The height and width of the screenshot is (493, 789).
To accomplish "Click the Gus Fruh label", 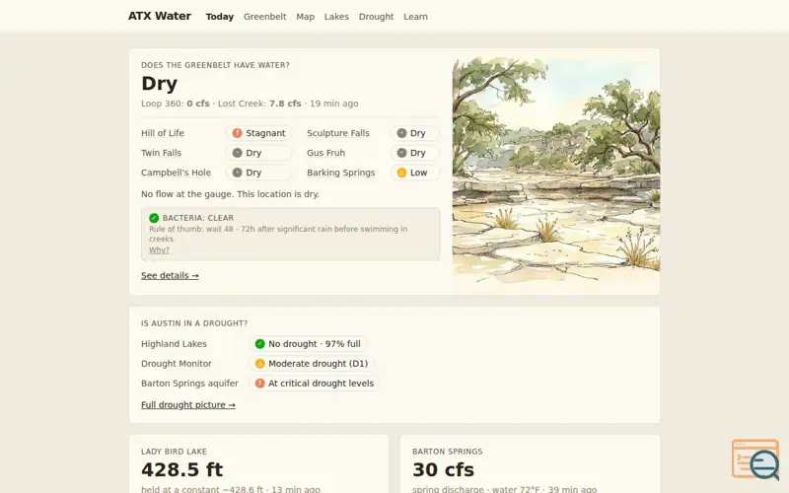I will pos(326,153).
